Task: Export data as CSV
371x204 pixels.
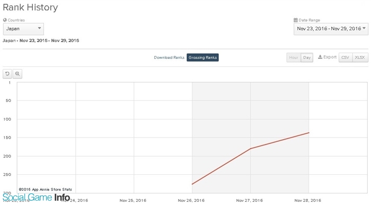Action: click(346, 57)
